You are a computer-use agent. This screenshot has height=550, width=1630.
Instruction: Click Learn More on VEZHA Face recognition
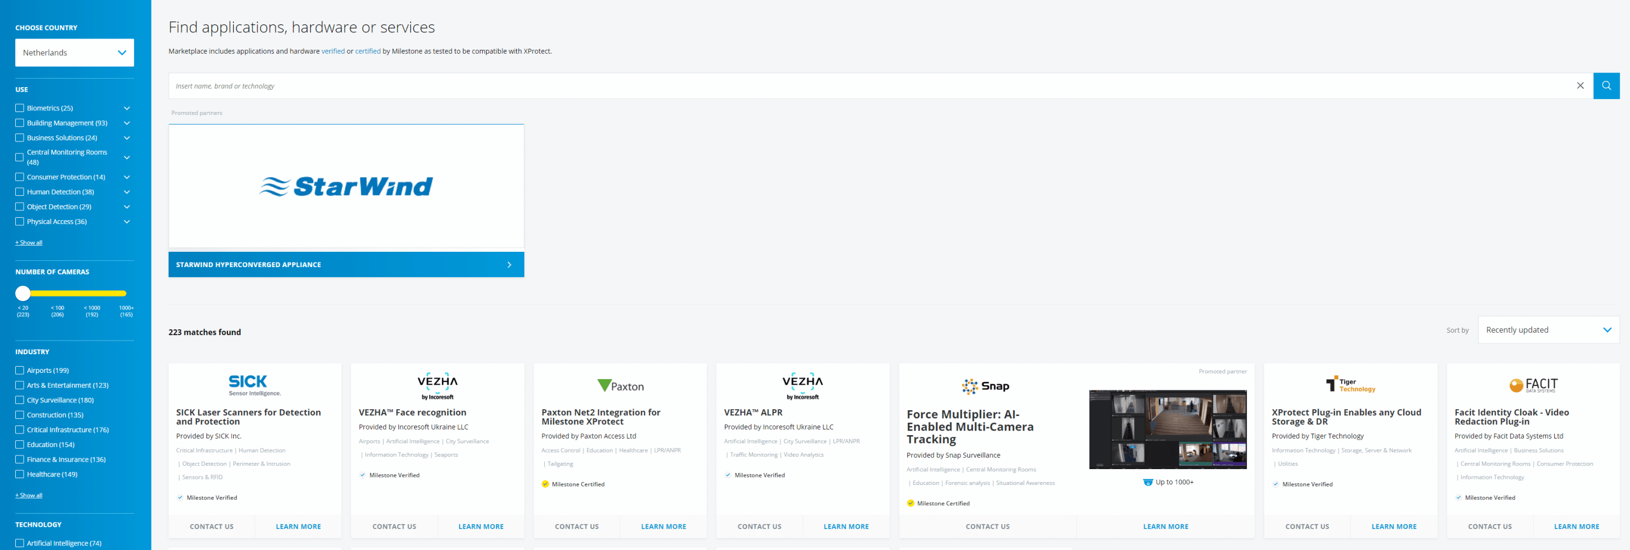[481, 526]
